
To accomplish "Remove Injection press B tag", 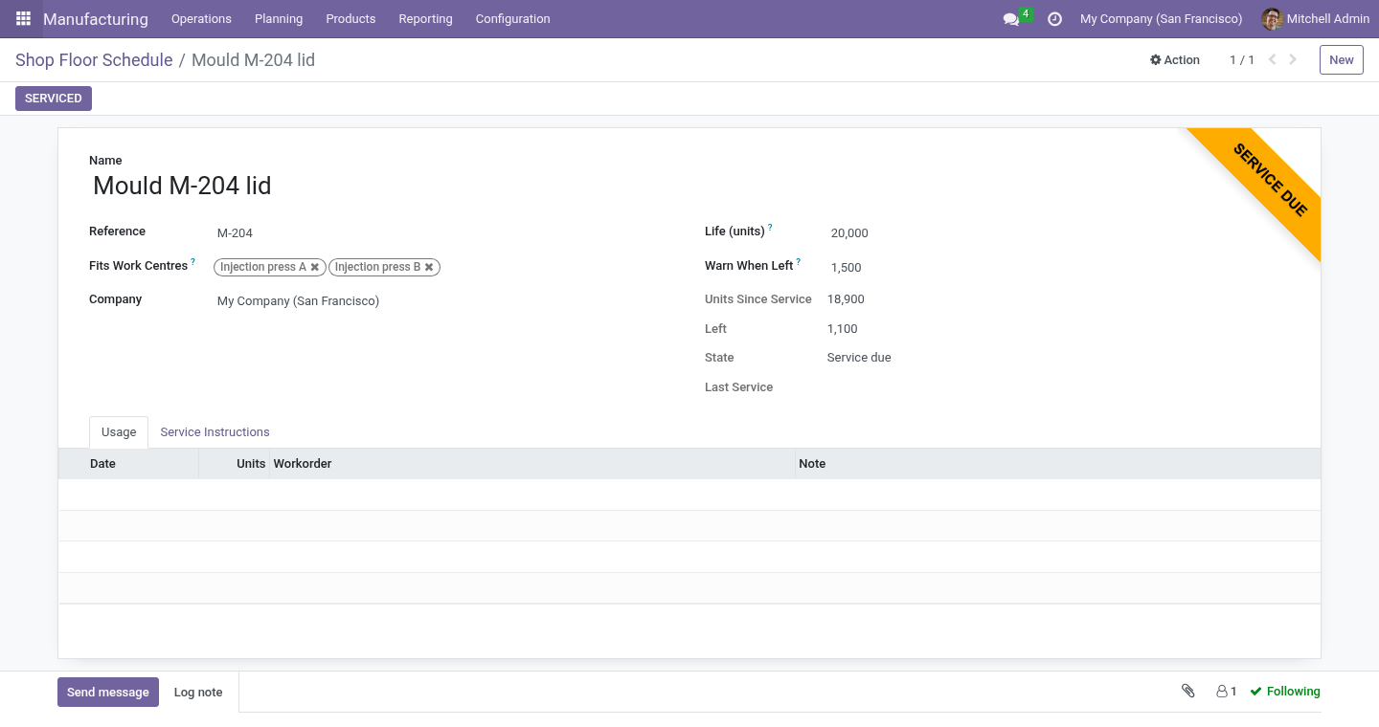I will pyautogui.click(x=429, y=268).
